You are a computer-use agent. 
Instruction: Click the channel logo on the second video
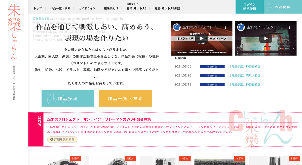coord(241,27)
